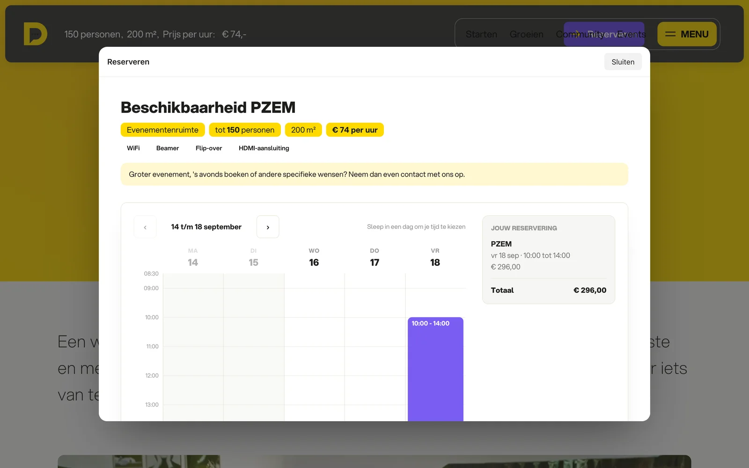Screen dimensions: 749x468
Task: Click the PZEM reservation entry in summary
Action: click(501, 244)
